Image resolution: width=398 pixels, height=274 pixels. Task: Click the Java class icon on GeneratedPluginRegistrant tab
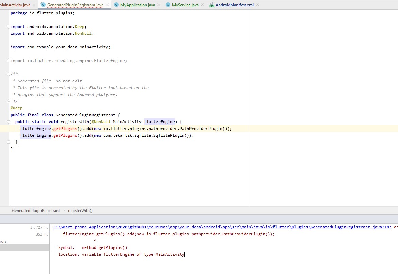43,5
